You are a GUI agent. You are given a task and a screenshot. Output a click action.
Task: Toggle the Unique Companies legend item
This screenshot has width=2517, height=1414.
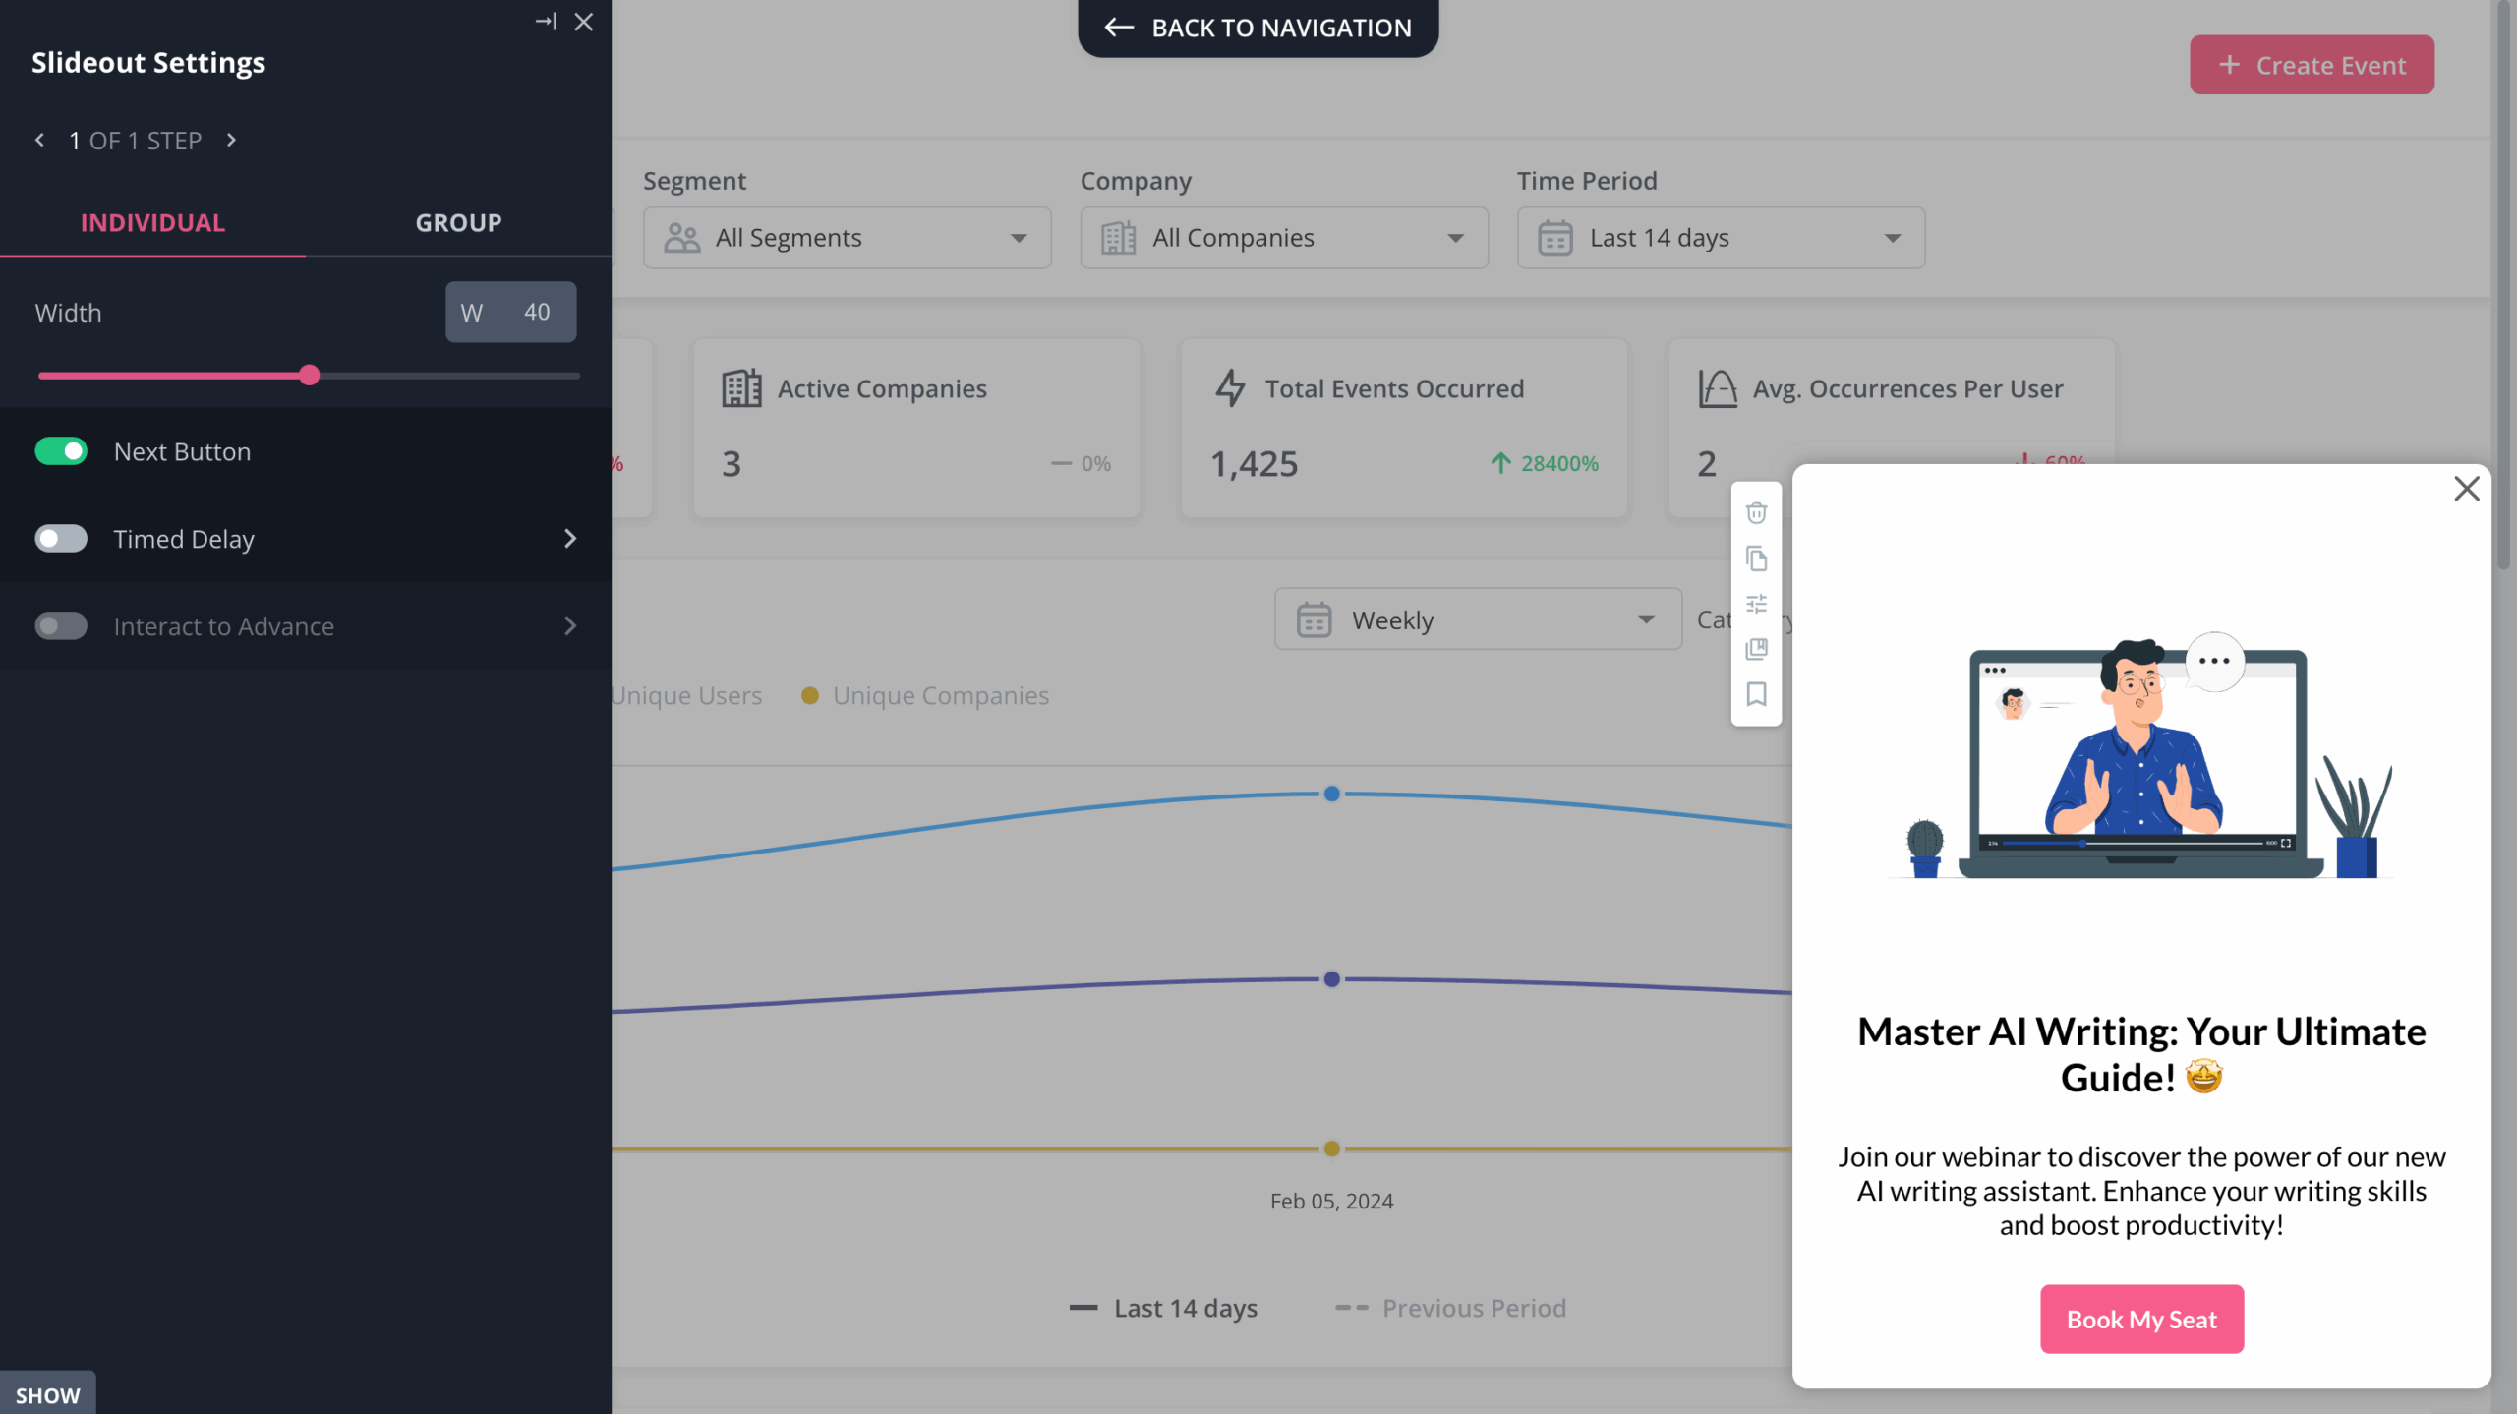[x=925, y=695]
